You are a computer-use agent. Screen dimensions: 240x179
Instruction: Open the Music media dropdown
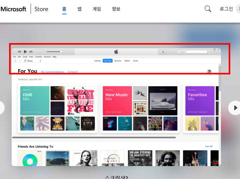(32, 61)
